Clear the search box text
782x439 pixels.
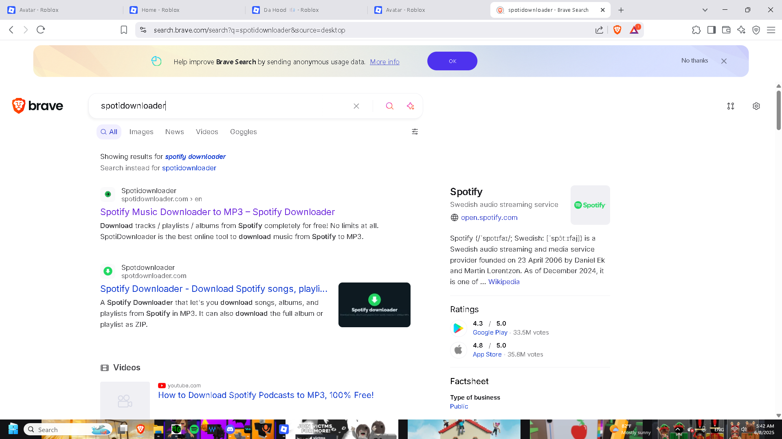coord(356,106)
